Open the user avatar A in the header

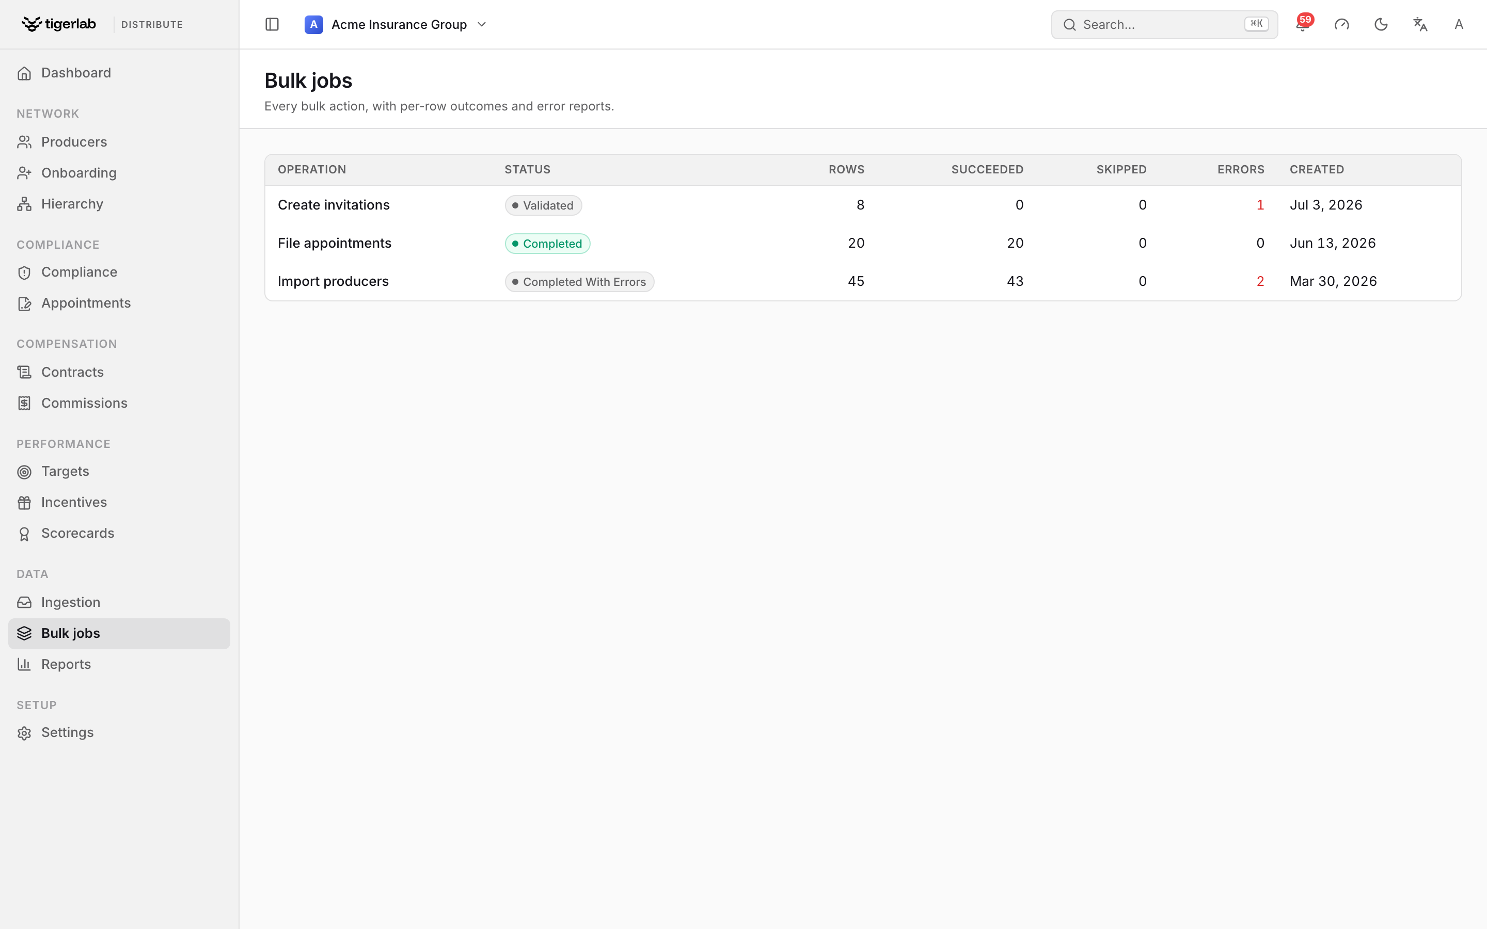click(1459, 25)
